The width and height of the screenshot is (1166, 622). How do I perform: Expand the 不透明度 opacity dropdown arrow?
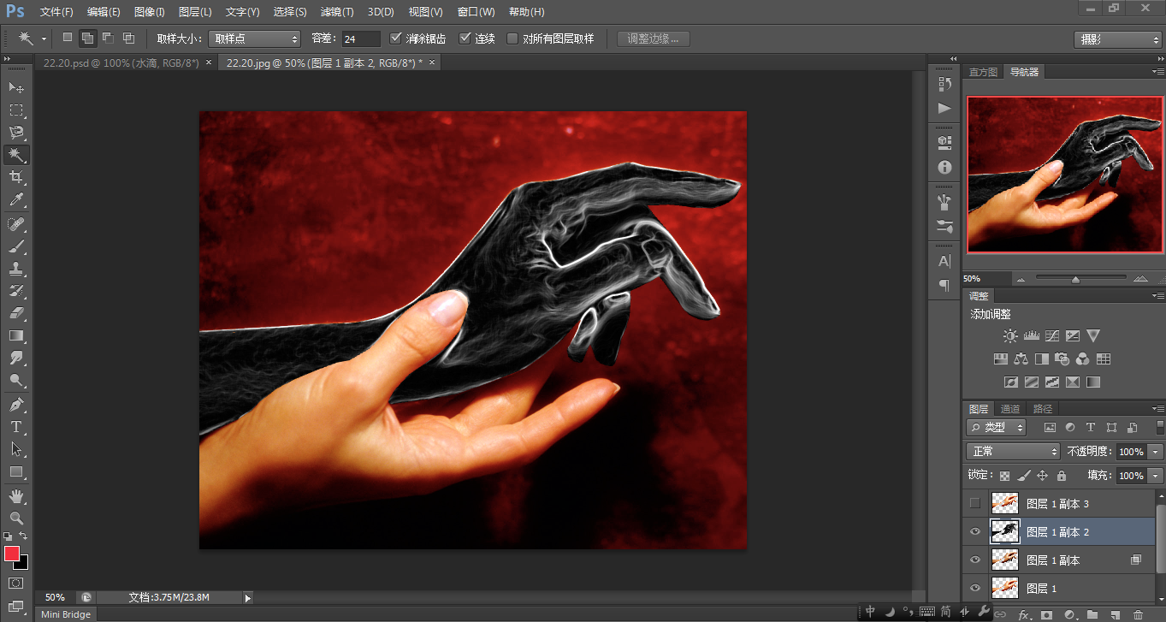pyautogui.click(x=1156, y=452)
